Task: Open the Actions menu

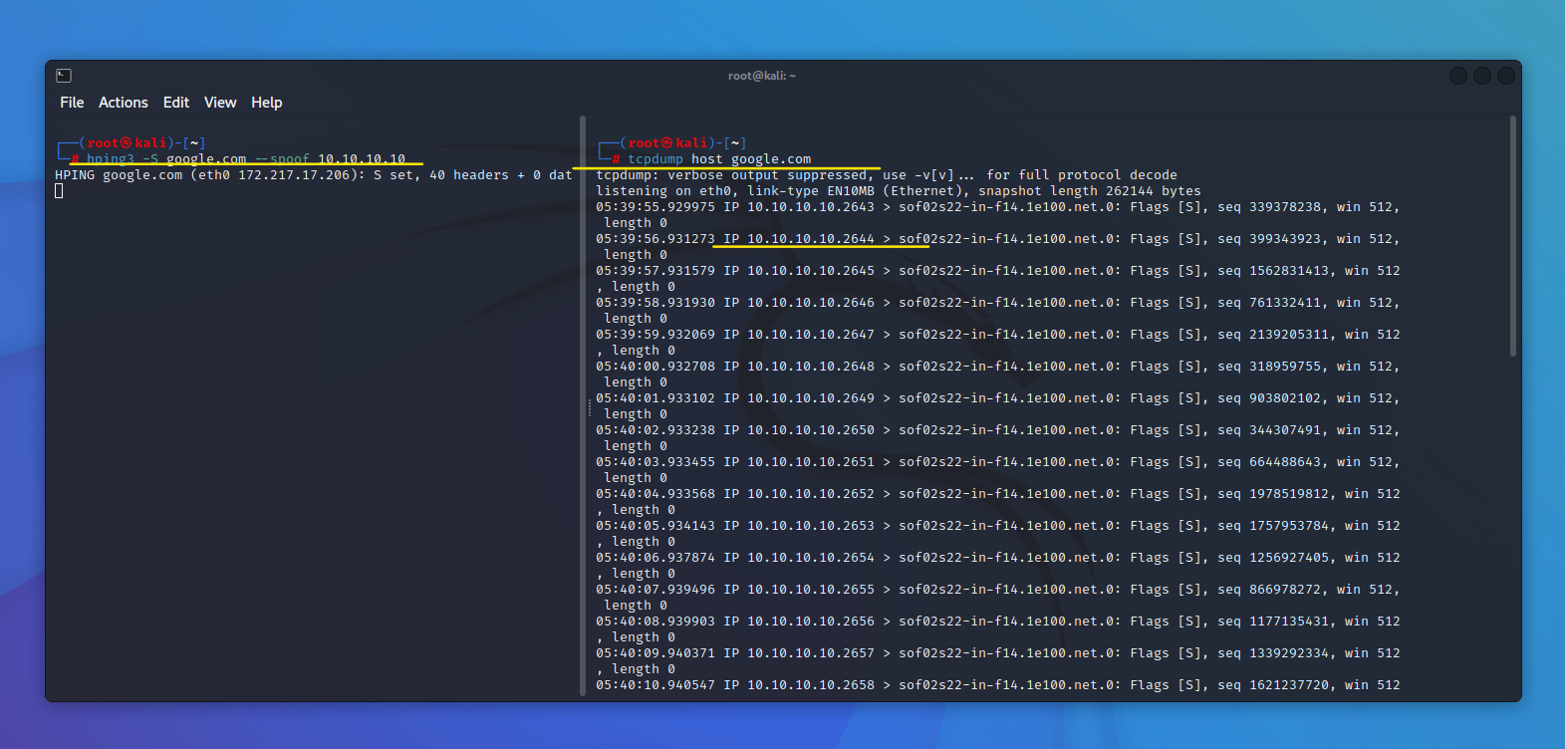Action: 124,103
